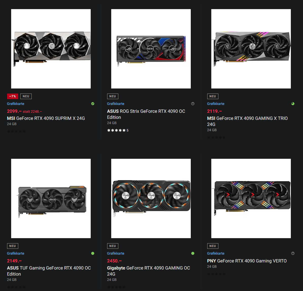Open ASUS TUF Gaming GeForce RTX 4090 title
The width and height of the screenshot is (303, 291).
click(x=49, y=271)
